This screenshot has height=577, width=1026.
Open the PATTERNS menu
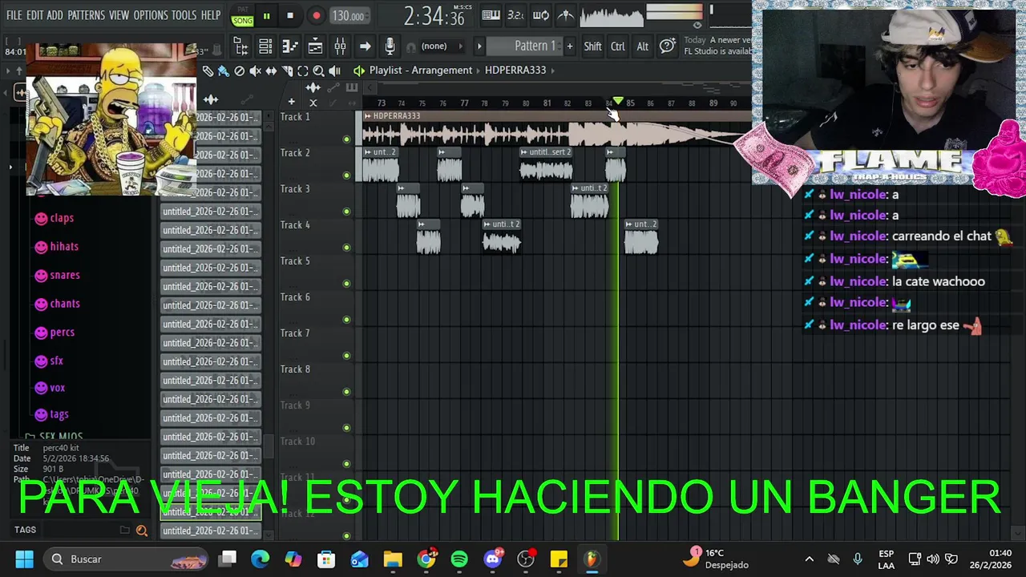[x=86, y=15]
